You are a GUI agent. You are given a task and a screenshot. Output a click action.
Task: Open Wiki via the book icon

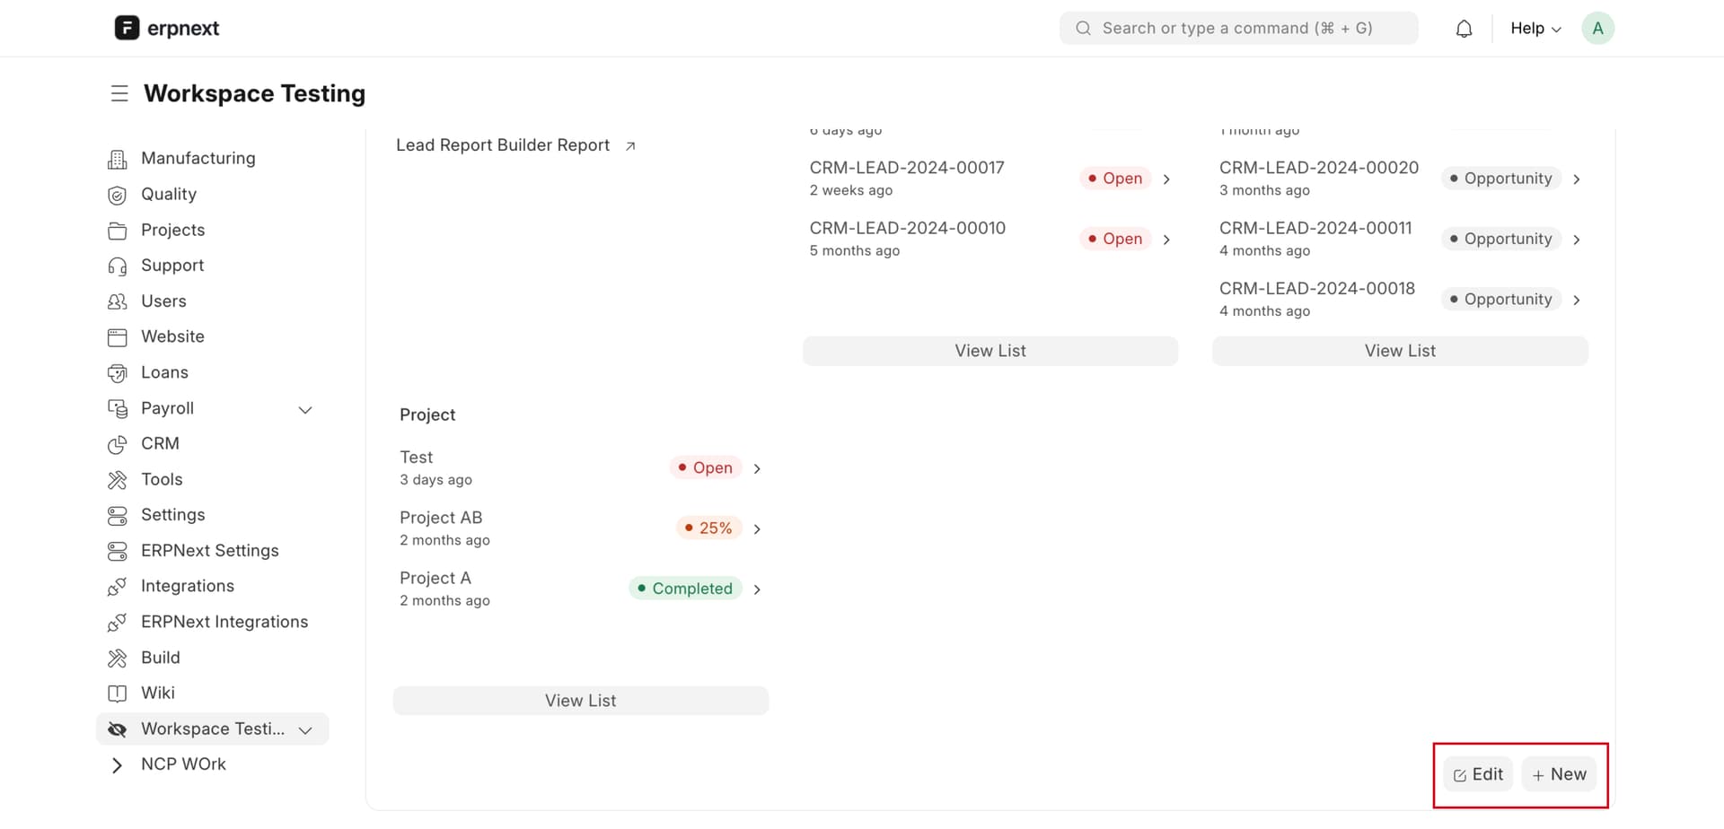tap(118, 693)
